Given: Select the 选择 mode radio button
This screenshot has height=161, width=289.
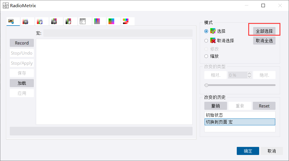Looking at the screenshot, I should click(206, 31).
